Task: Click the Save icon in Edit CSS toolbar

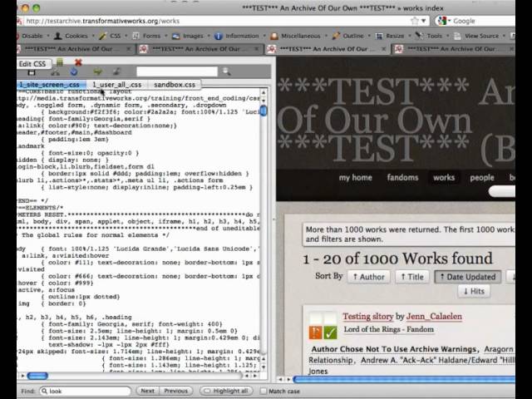Action: coord(32,72)
